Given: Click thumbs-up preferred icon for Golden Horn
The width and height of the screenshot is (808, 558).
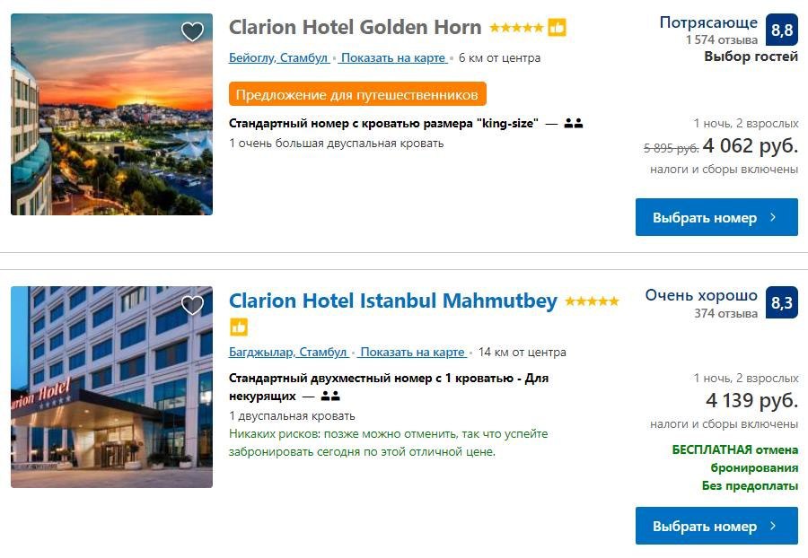Looking at the screenshot, I should [x=558, y=28].
